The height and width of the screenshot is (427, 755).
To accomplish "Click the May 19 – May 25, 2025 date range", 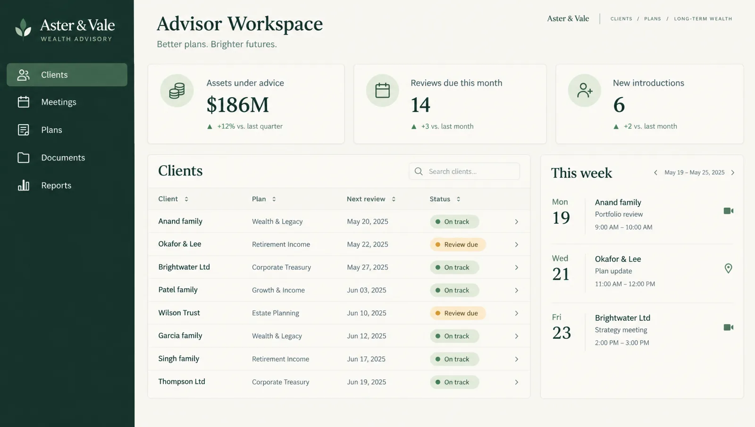I will coord(694,173).
